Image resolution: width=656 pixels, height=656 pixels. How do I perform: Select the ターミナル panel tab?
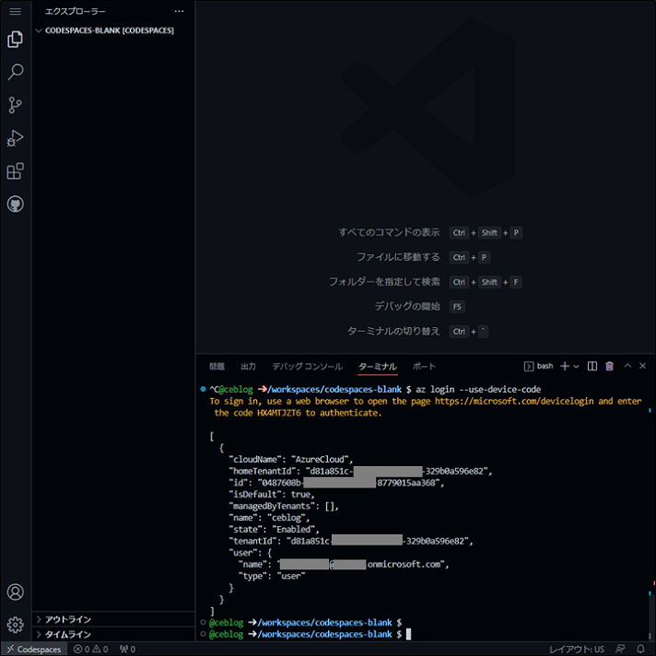tap(378, 367)
